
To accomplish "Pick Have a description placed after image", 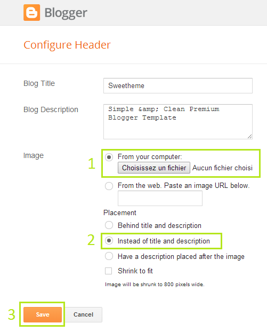I will click(x=109, y=256).
